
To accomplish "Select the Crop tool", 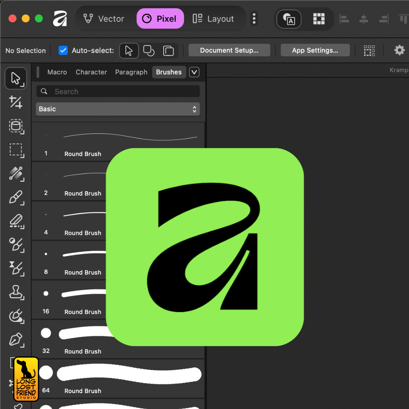I will pyautogui.click(x=16, y=102).
